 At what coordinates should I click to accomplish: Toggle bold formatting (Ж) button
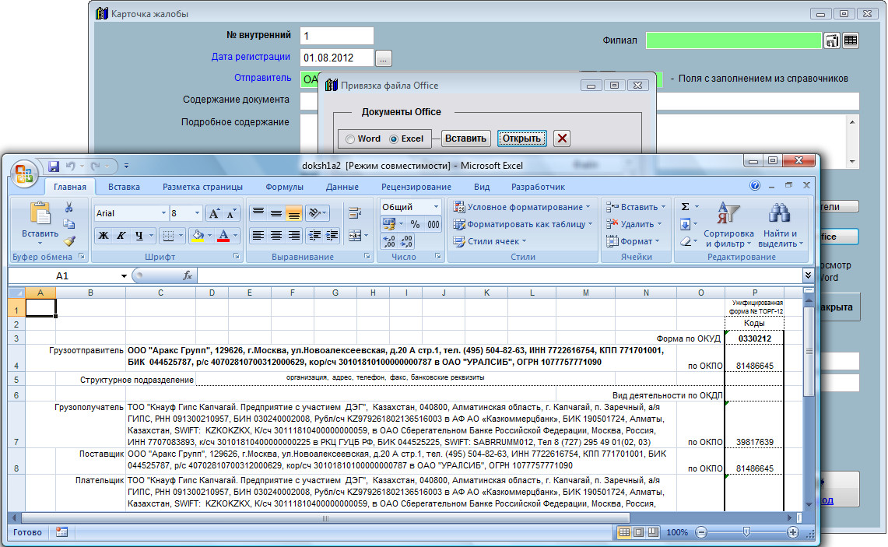coord(104,235)
